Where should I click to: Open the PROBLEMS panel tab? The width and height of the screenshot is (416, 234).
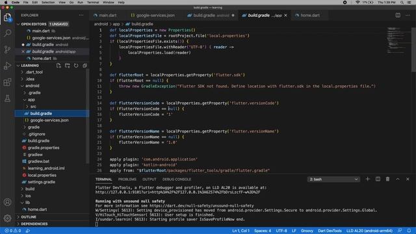click(127, 179)
